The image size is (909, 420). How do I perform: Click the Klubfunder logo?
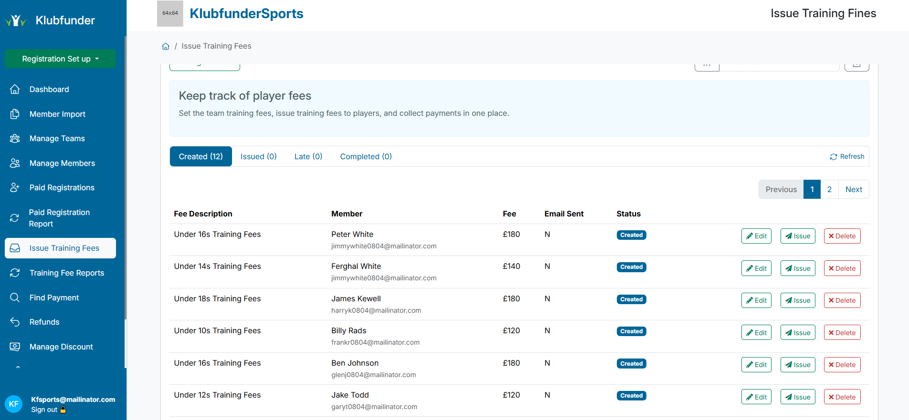[50, 20]
